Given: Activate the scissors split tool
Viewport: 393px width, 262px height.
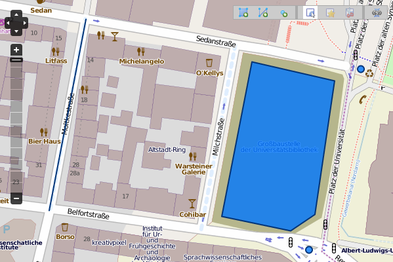Looking at the screenshot, I should click(x=350, y=12).
